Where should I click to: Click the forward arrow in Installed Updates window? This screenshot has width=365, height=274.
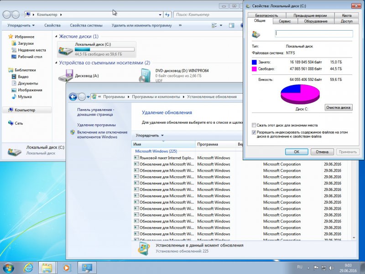point(82,97)
